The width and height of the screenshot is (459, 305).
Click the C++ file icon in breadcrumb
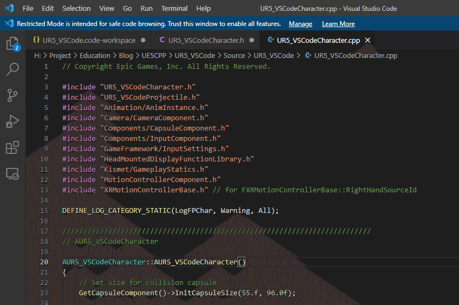coord(308,55)
